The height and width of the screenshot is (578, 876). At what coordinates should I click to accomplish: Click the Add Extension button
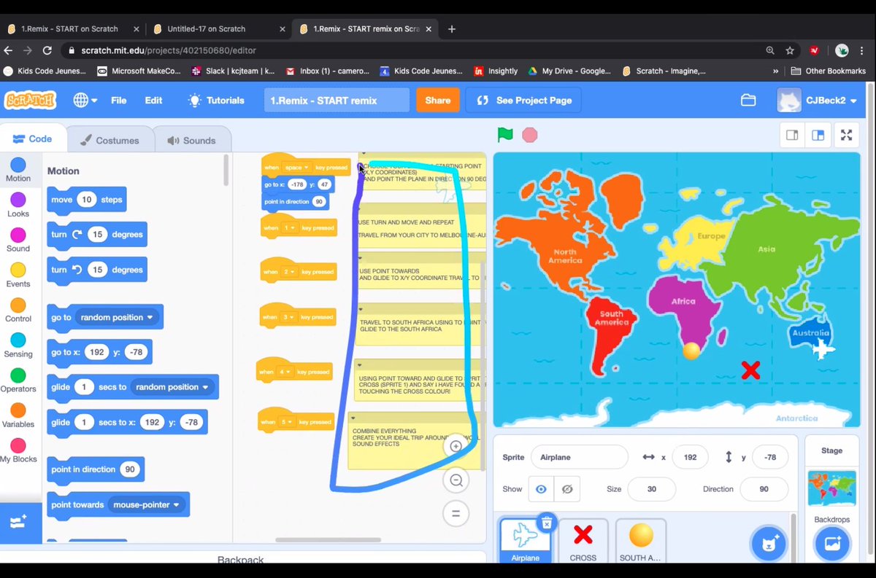coord(19,522)
